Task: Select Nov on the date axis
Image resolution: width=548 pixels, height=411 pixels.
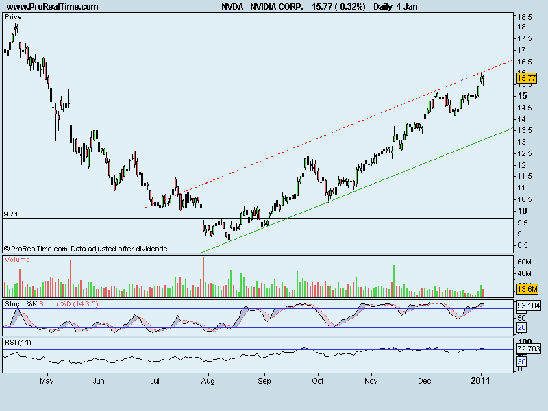Action: [371, 381]
